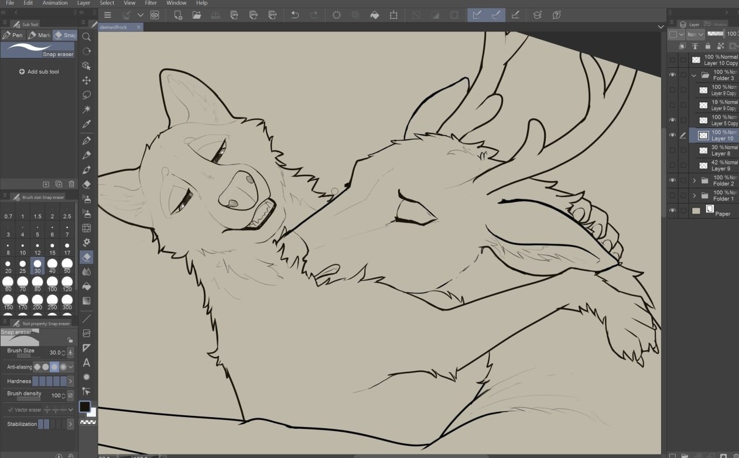Pick the Eyedropper tool in toolbar
Viewport: 739px width, 458px height.
click(x=87, y=124)
